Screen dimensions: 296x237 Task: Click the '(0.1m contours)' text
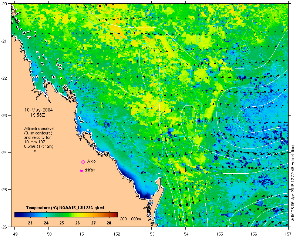[38, 133]
